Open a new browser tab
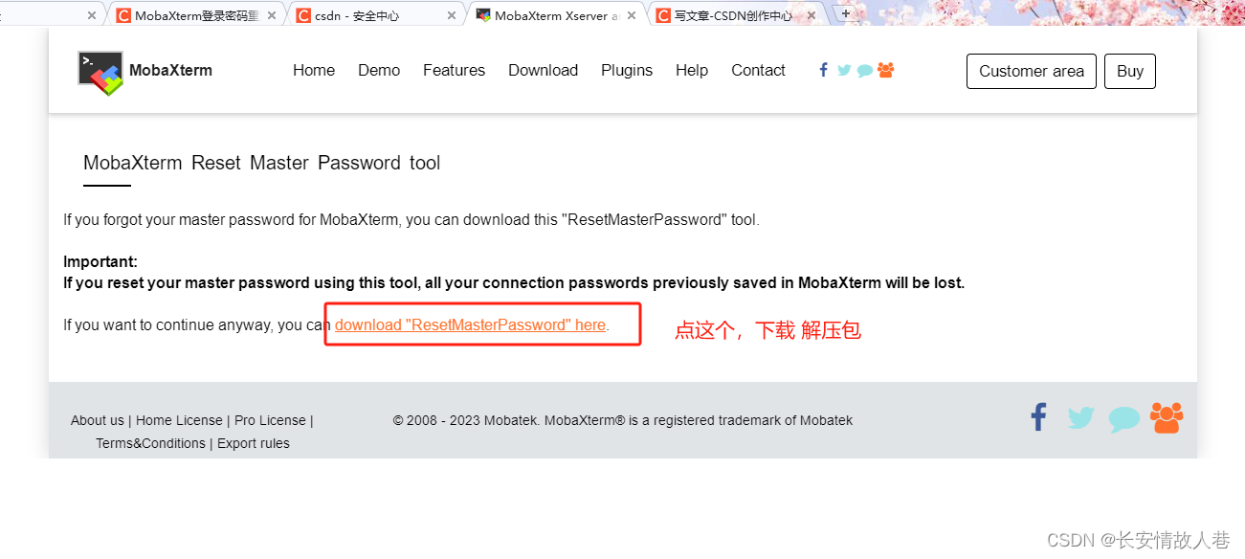Viewport: 1245px width, 559px height. click(845, 13)
